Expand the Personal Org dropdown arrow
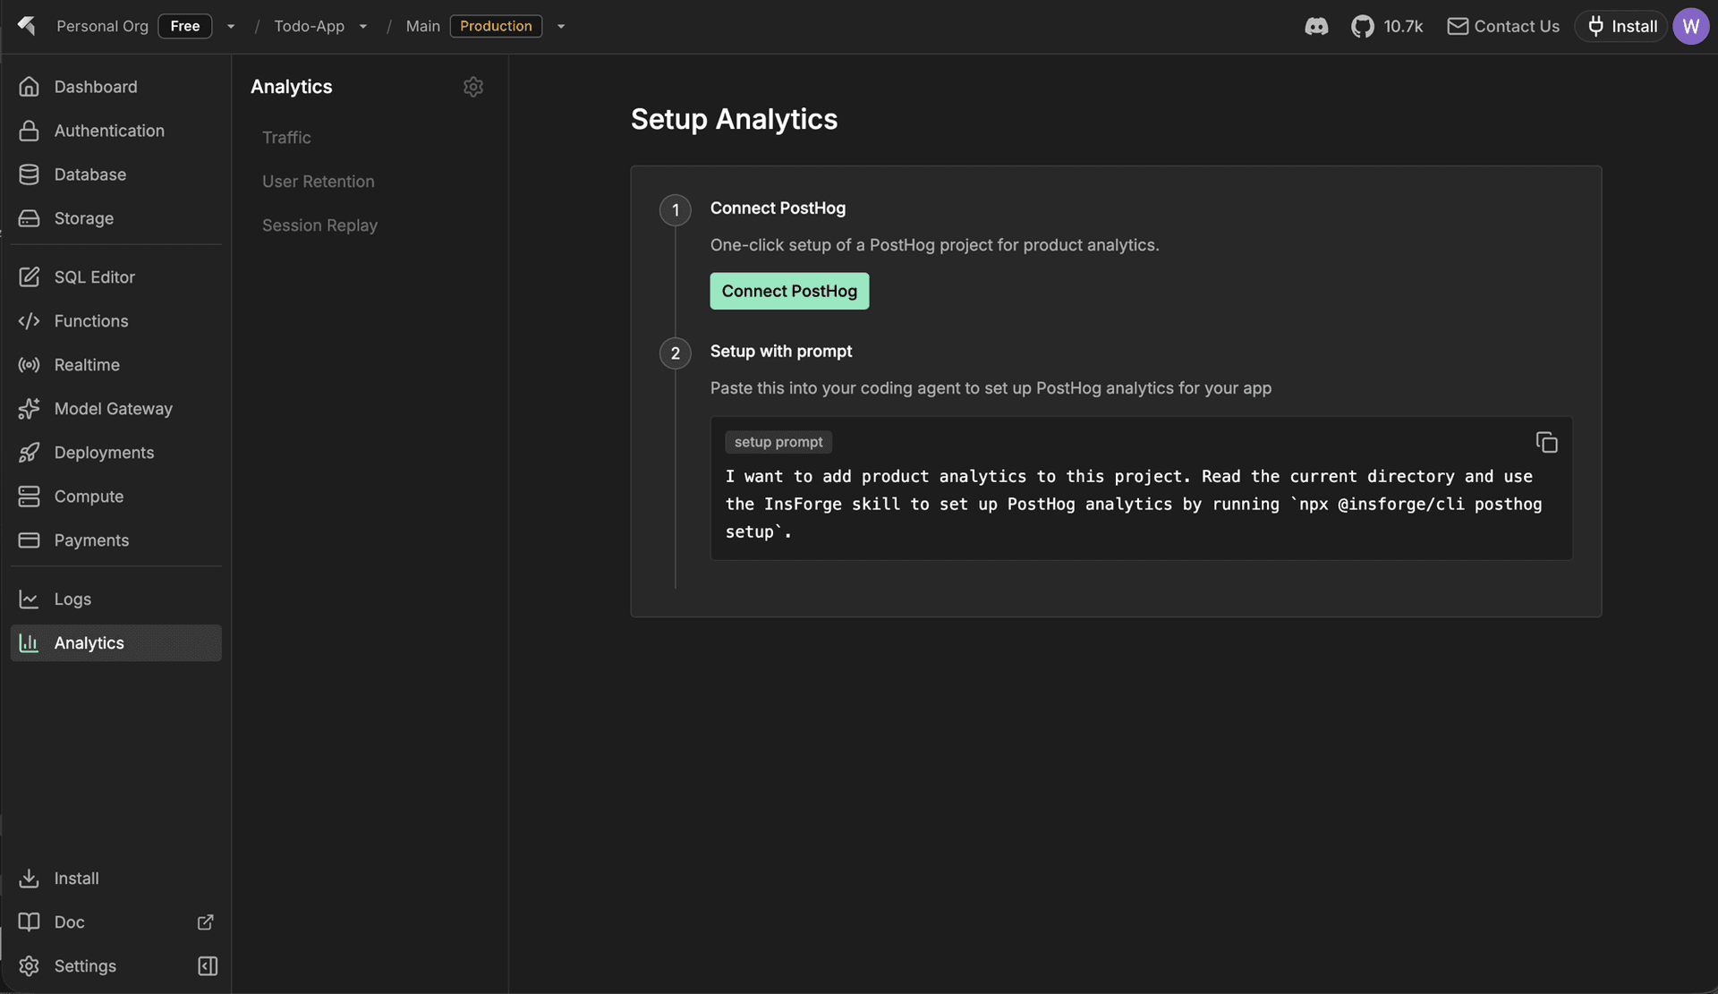The image size is (1718, 994). (231, 27)
